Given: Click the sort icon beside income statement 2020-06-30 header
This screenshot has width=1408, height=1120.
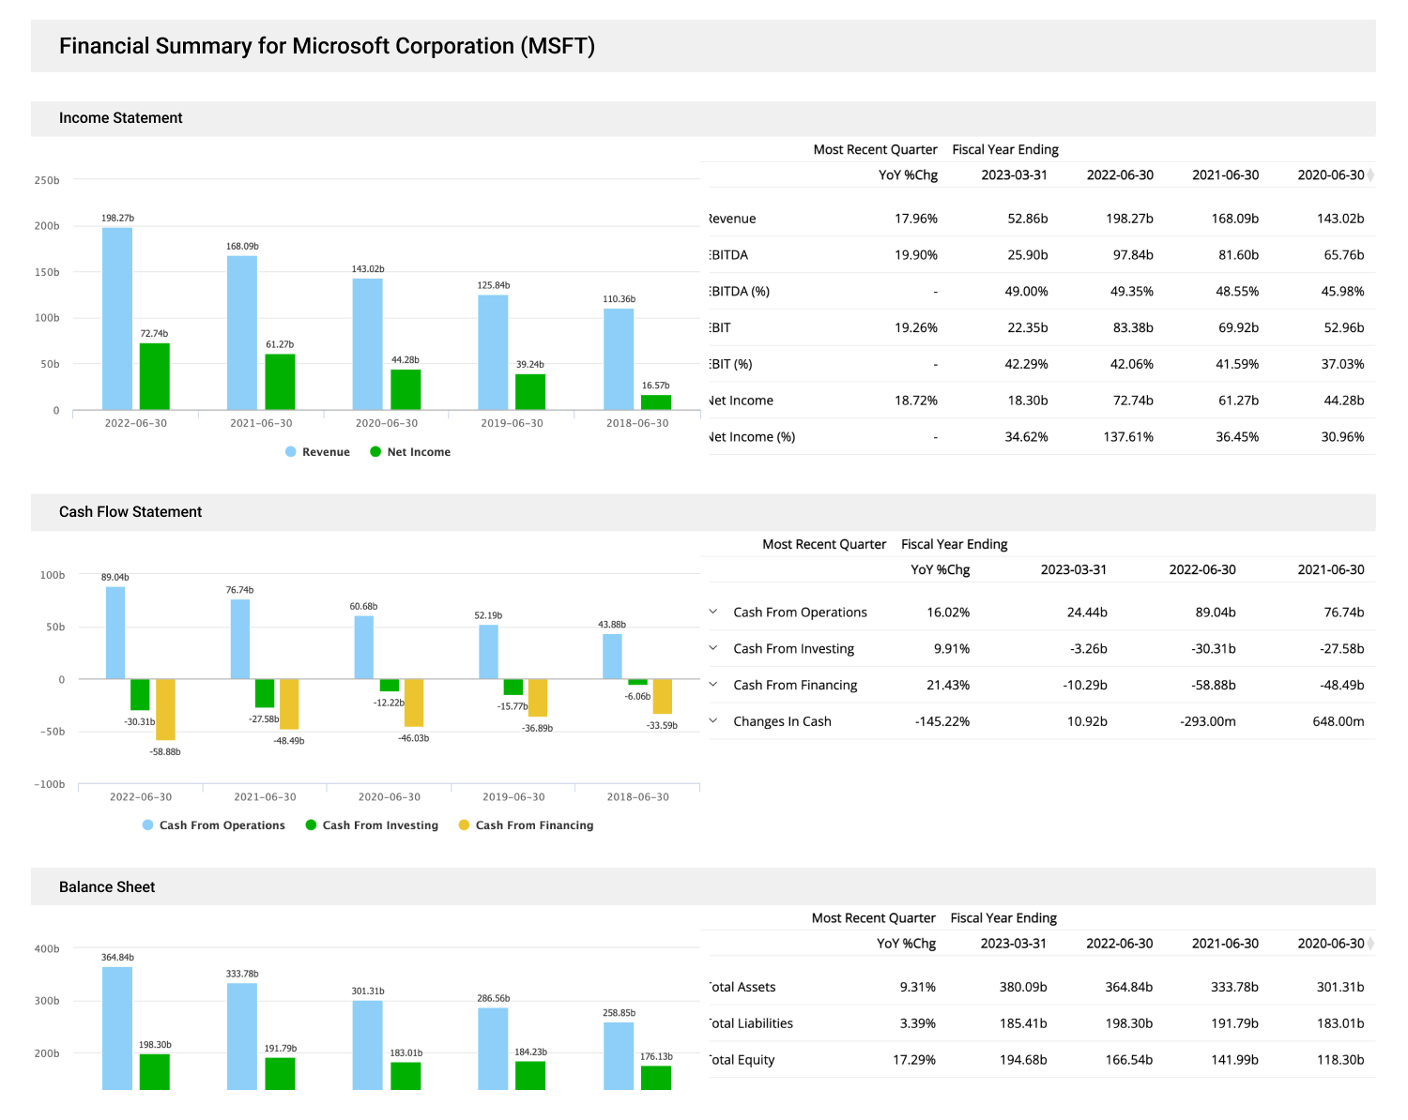Looking at the screenshot, I should click(1371, 174).
